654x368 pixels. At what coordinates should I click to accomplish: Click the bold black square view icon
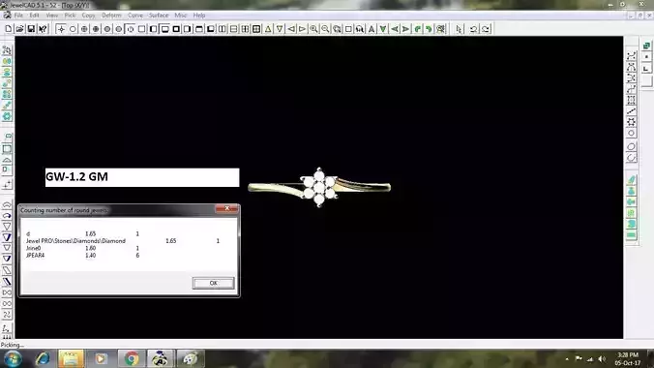(x=176, y=29)
